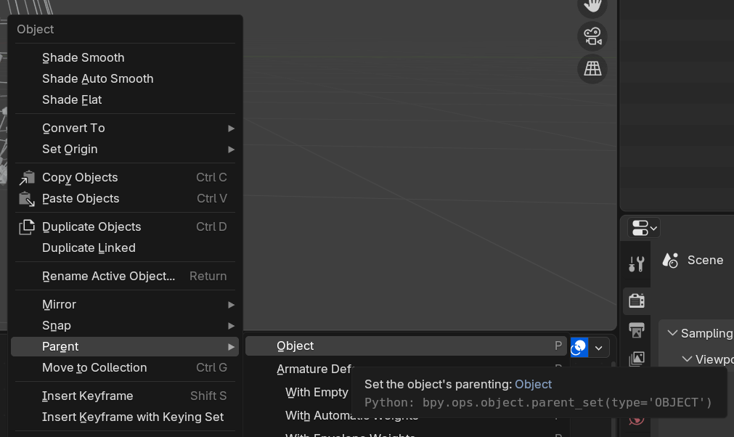The height and width of the screenshot is (437, 734).
Task: Open the editor type selector dropdown
Action: click(642, 227)
